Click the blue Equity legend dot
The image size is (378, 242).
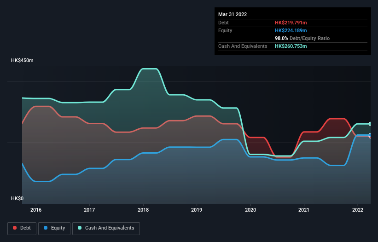click(x=46, y=228)
